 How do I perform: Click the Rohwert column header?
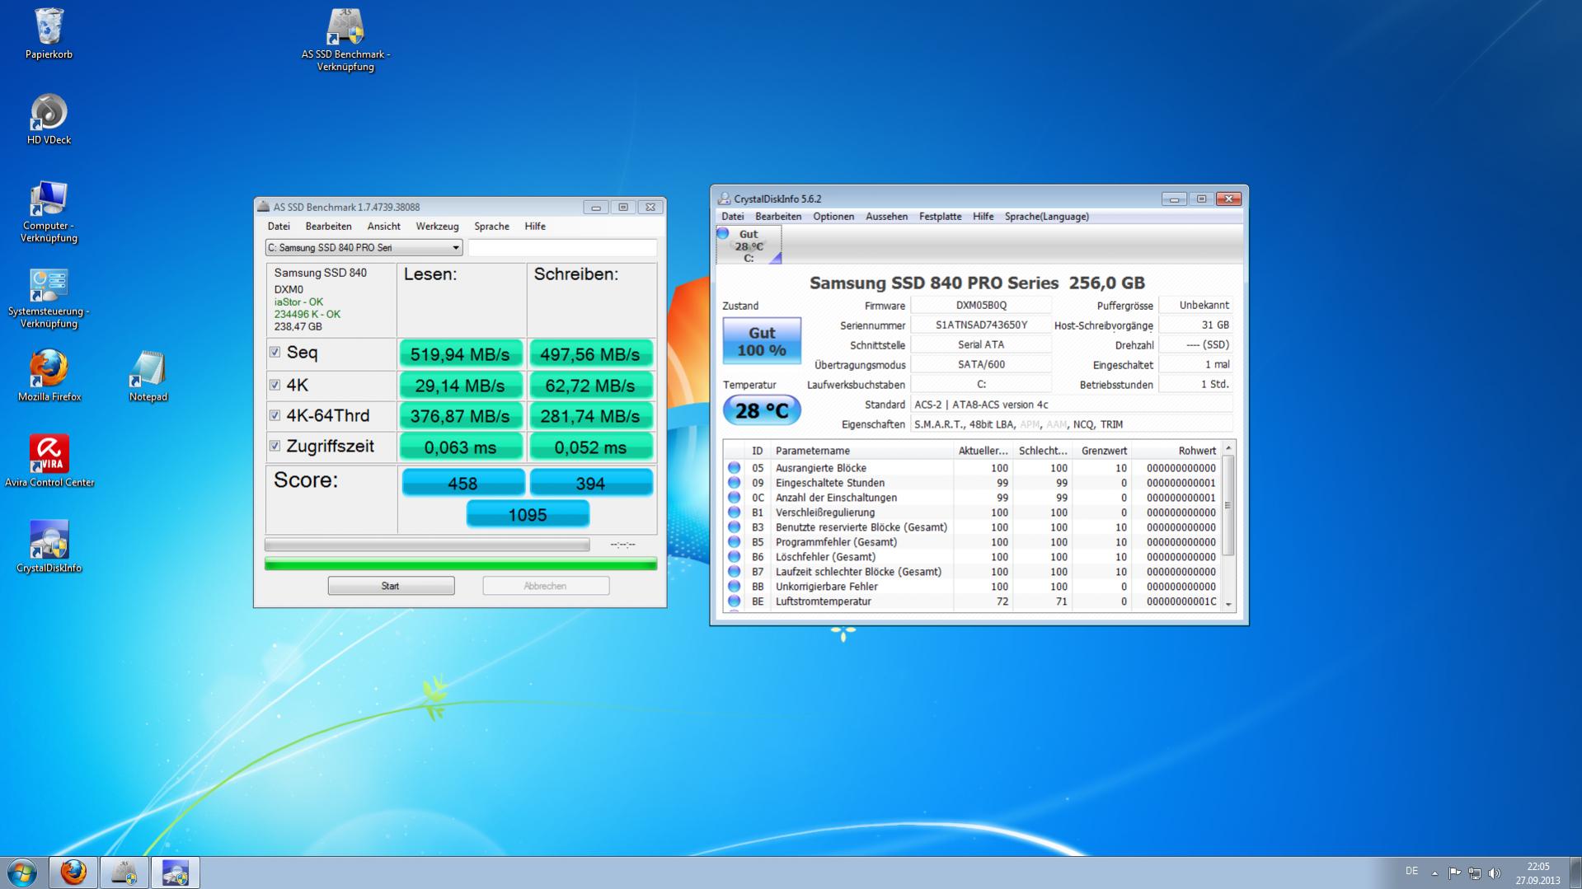pyautogui.click(x=1176, y=451)
